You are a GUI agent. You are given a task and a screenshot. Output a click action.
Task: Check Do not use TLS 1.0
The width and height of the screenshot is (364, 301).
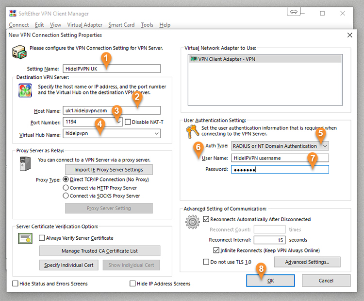(206, 262)
